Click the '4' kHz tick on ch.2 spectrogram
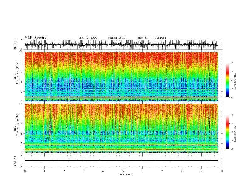 [x=22, y=134]
